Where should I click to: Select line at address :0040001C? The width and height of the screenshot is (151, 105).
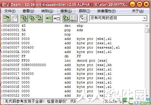tap(73, 83)
